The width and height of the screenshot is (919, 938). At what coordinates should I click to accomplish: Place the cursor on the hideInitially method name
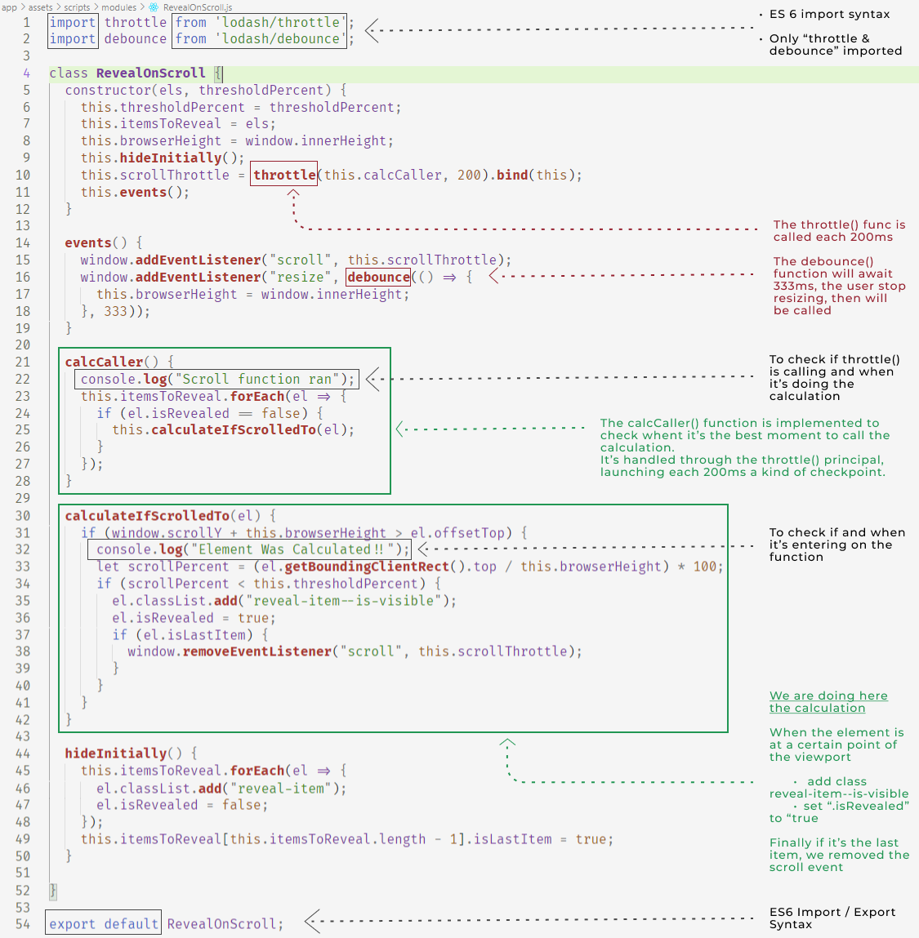[x=115, y=753]
